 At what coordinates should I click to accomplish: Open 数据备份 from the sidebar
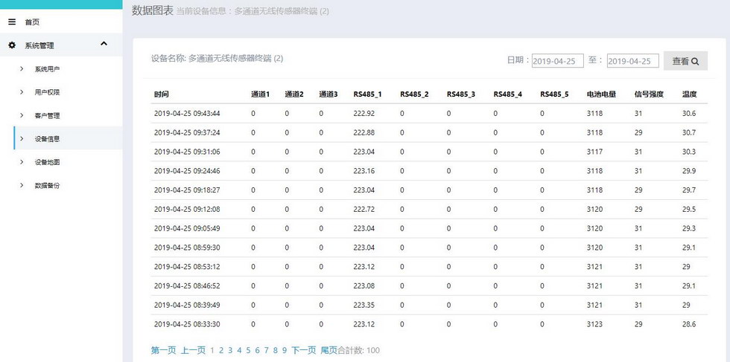coord(47,185)
